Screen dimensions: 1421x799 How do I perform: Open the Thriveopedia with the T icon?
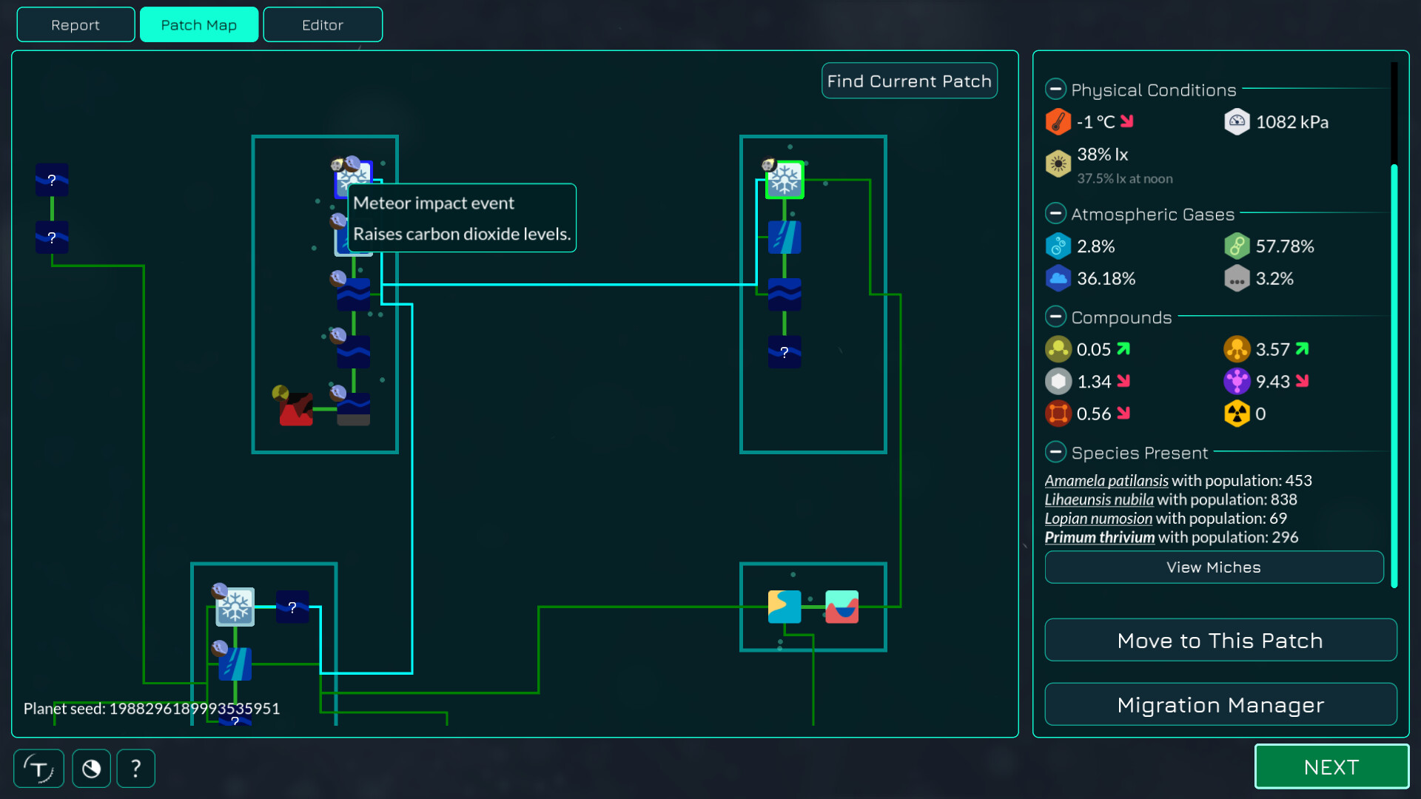coord(39,768)
